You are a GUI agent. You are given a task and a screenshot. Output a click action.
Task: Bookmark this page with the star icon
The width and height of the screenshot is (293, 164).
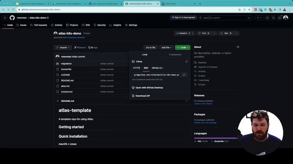tap(249, 10)
